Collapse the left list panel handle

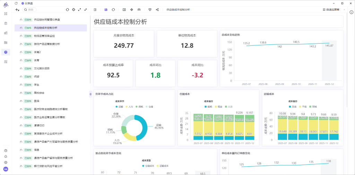coord(90,94)
